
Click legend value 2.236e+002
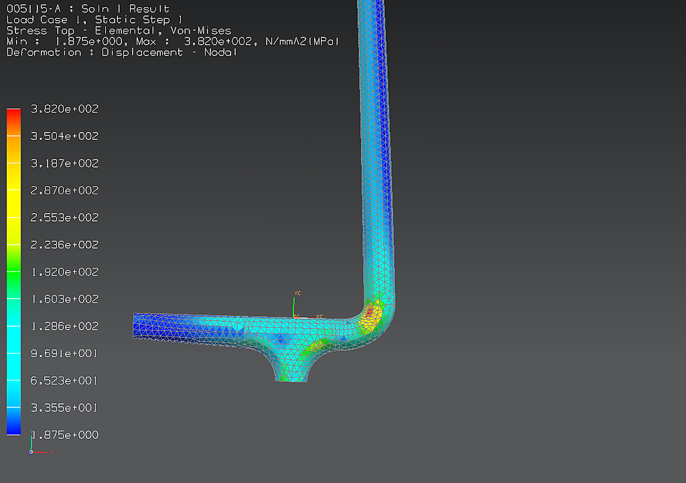pos(65,245)
